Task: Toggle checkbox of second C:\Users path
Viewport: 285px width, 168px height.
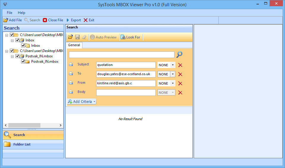Action: tap(12, 51)
